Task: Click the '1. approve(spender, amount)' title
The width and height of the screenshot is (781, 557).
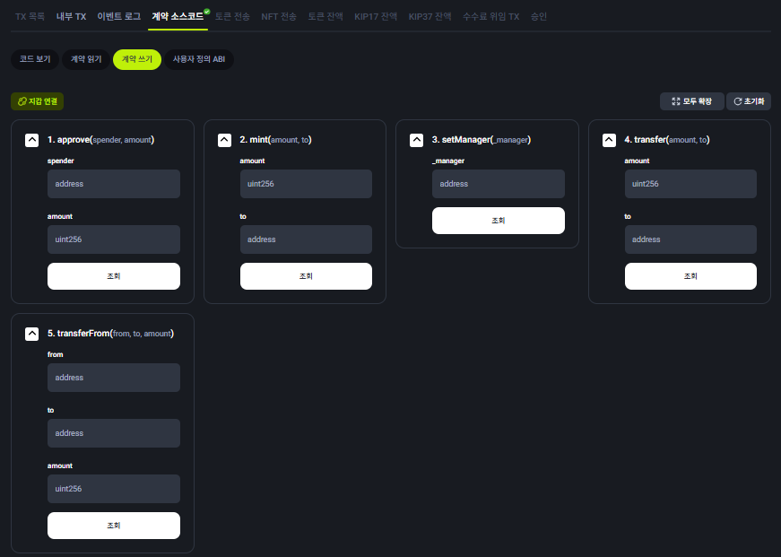Action: 101,140
